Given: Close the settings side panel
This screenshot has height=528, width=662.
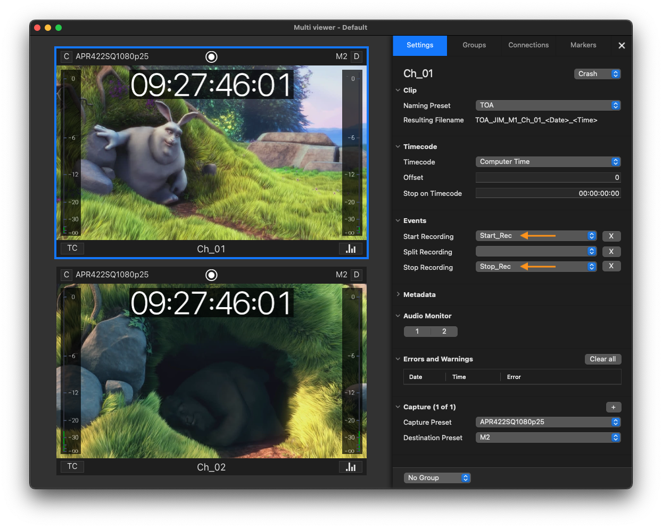Looking at the screenshot, I should 622,46.
